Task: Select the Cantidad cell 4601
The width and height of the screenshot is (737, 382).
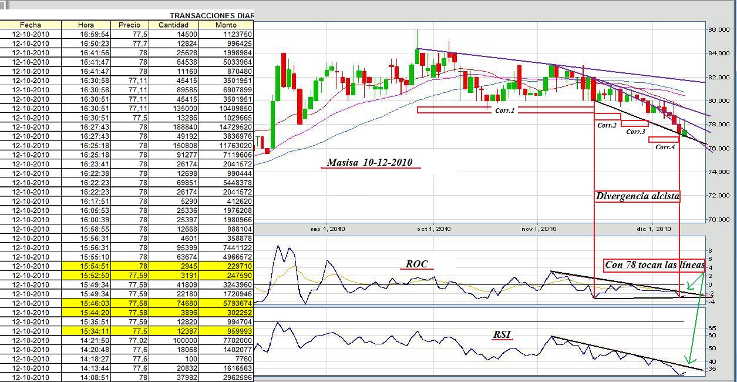Action: 174,239
